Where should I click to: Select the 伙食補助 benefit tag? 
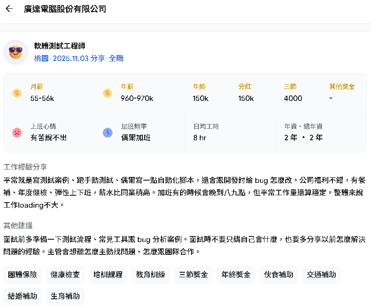279,275
